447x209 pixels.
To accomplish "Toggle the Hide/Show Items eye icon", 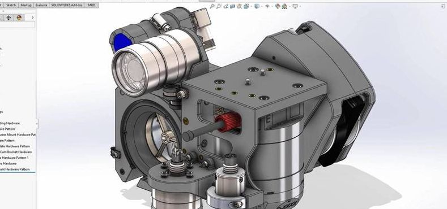I will pyautogui.click(x=267, y=6).
